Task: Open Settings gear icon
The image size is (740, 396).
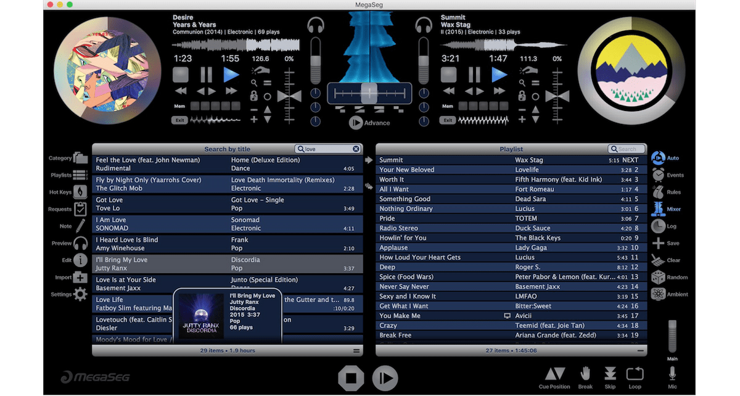Action: 80,294
